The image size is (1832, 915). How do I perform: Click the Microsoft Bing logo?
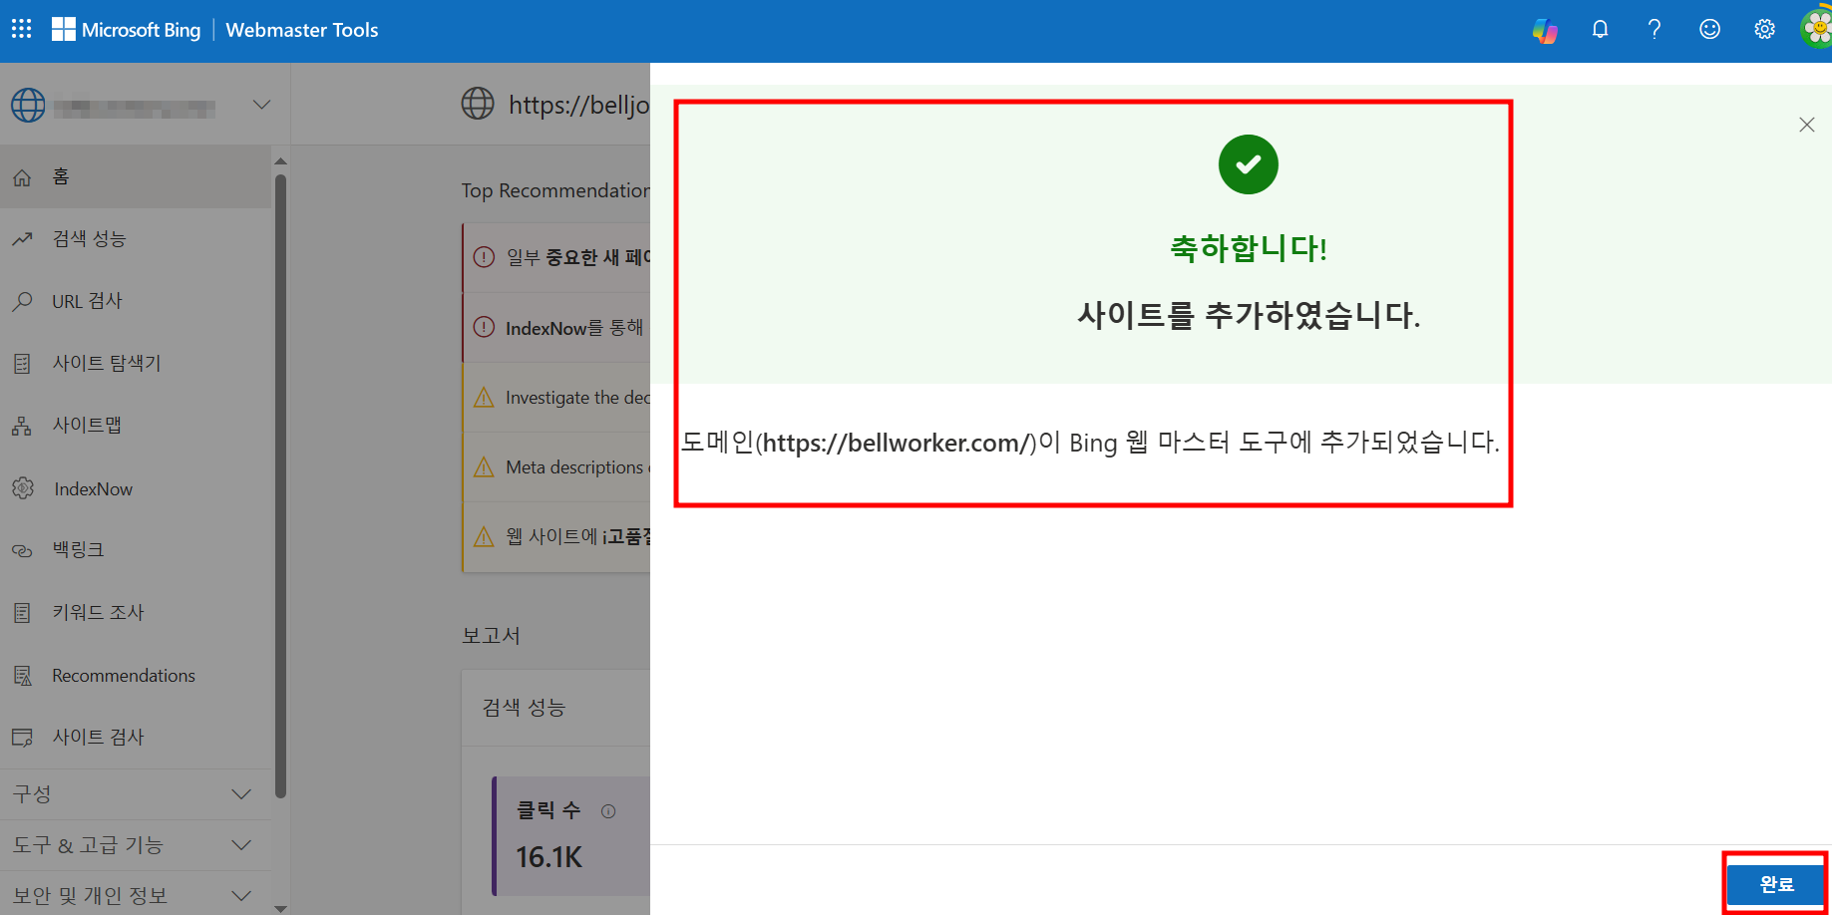127,30
